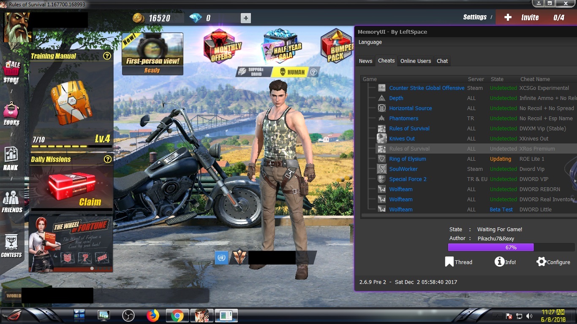Open the Looks wardrobe menu
The image size is (577, 324).
coord(11,114)
